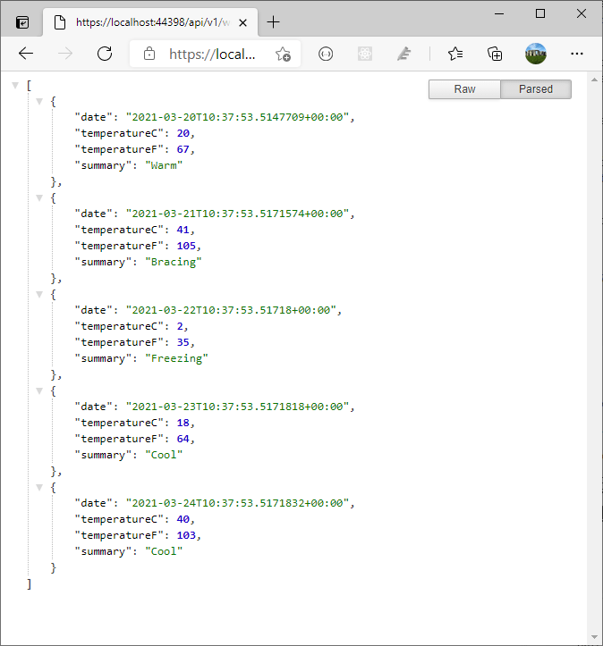
Task: Select temperatureF value 35
Action: [x=183, y=342]
